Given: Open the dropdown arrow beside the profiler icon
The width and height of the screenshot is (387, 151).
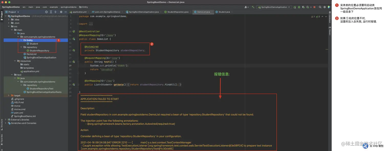Looking at the screenshot, I should [311, 7].
